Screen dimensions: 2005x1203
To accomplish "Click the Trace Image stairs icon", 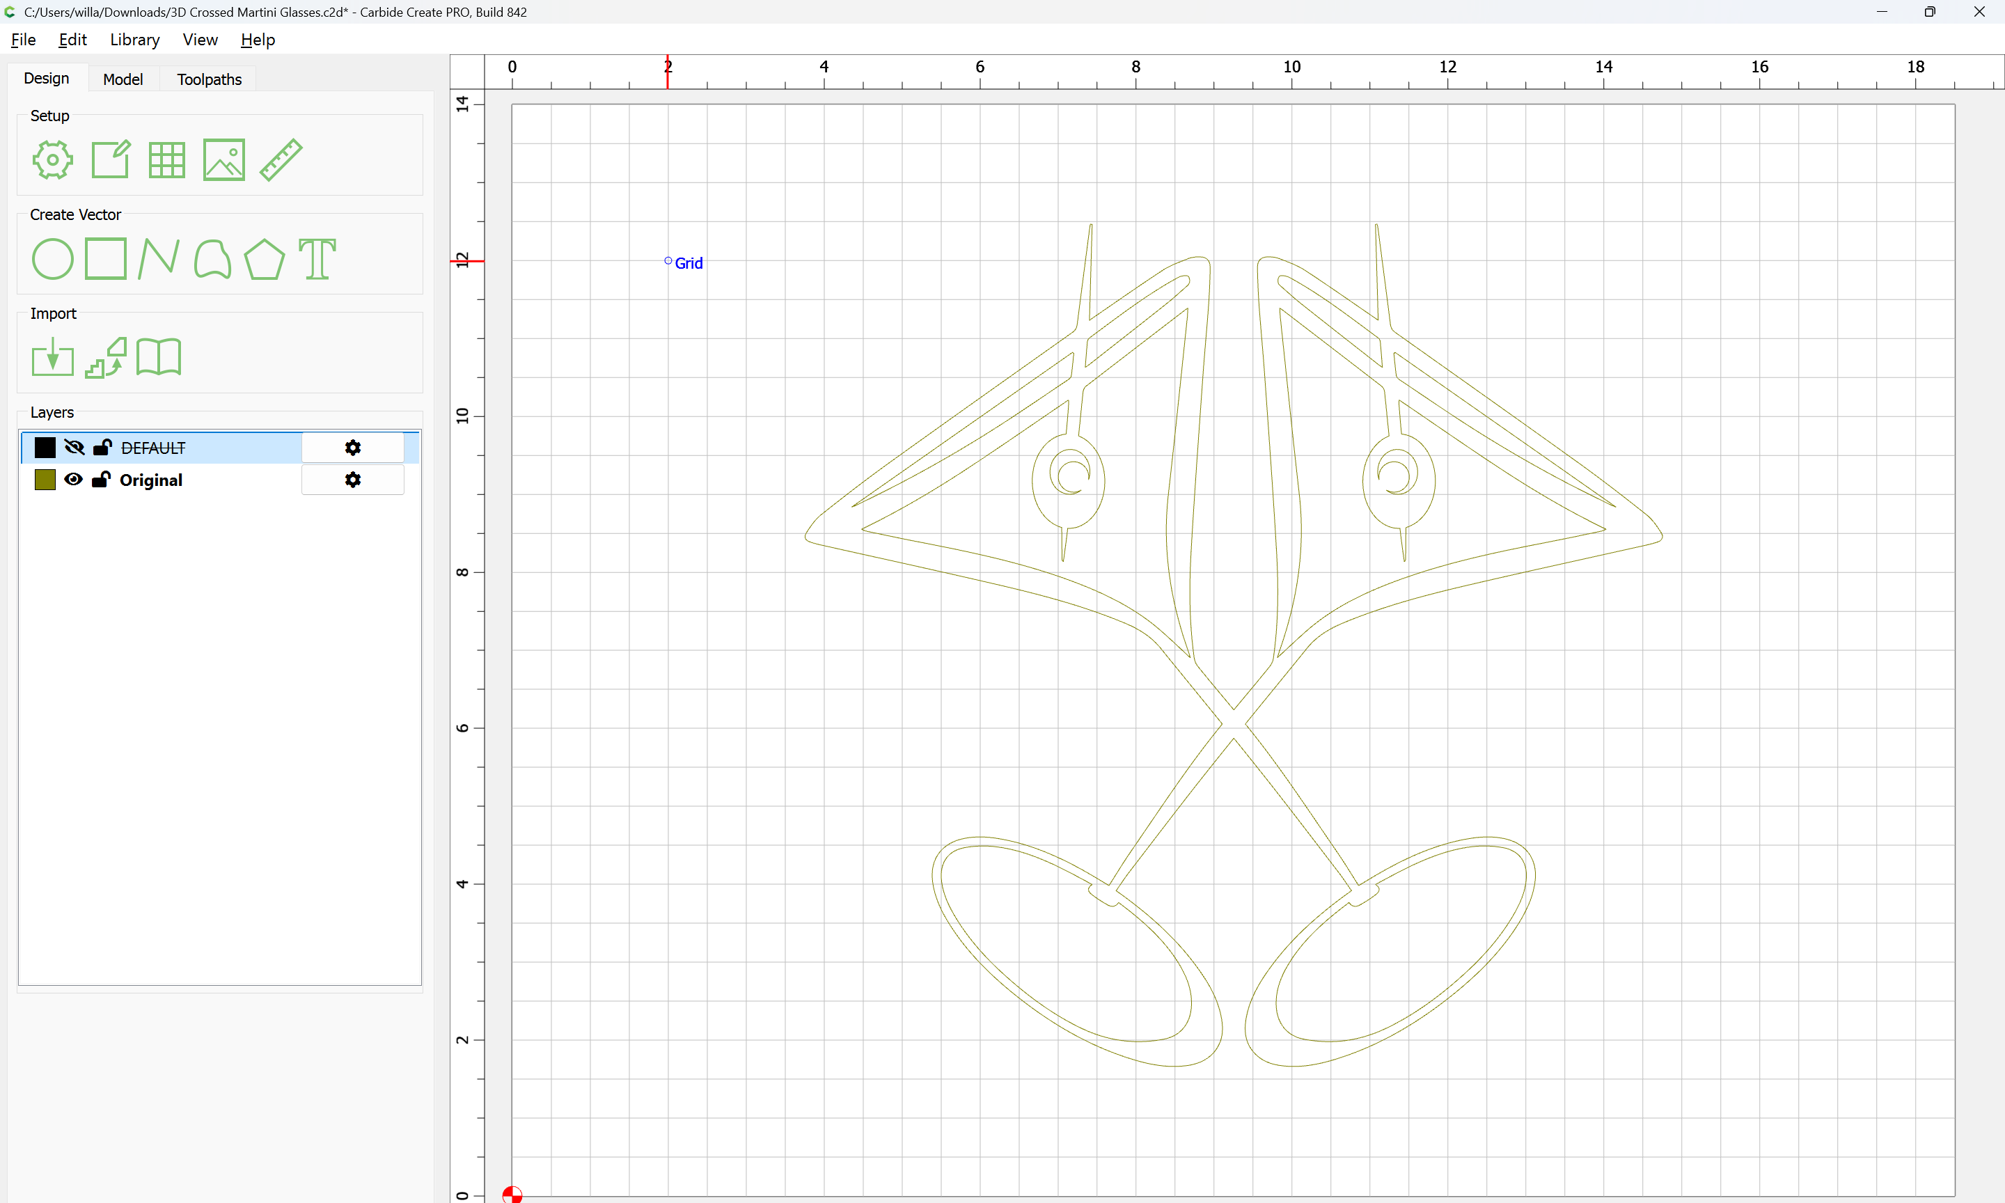I will pyautogui.click(x=106, y=358).
